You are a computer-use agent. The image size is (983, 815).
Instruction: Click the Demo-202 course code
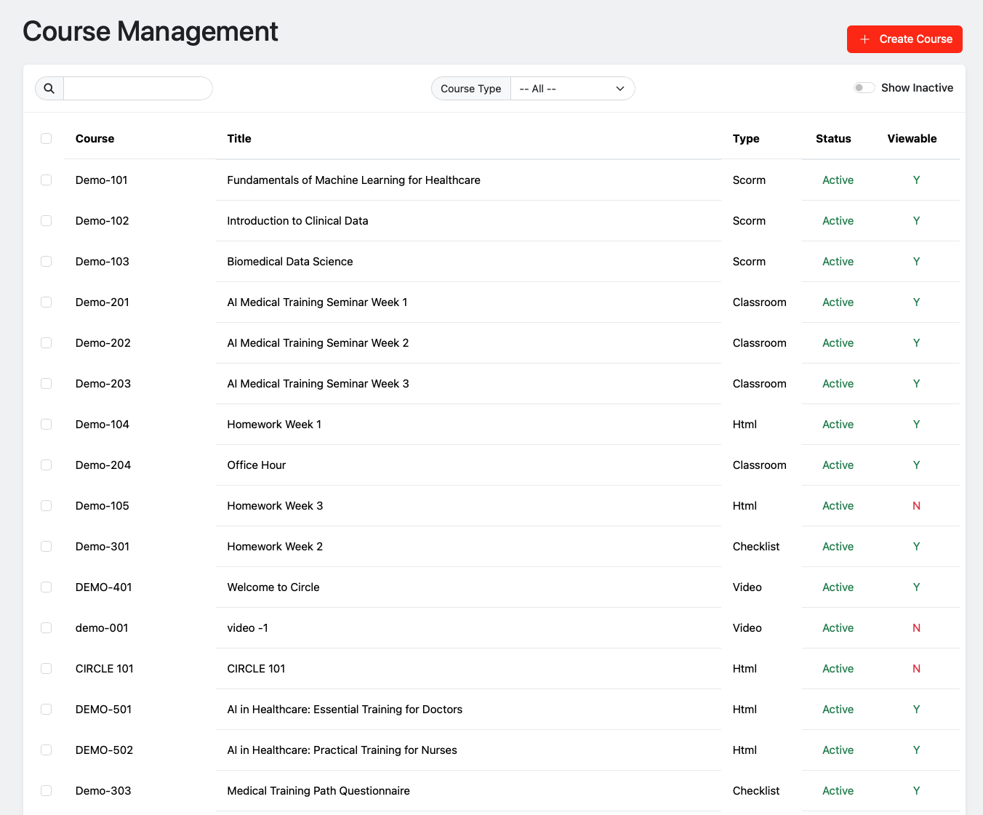(103, 343)
